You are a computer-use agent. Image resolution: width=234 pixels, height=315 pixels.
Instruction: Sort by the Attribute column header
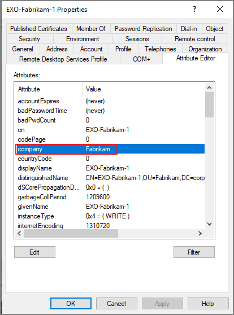[x=48, y=89]
